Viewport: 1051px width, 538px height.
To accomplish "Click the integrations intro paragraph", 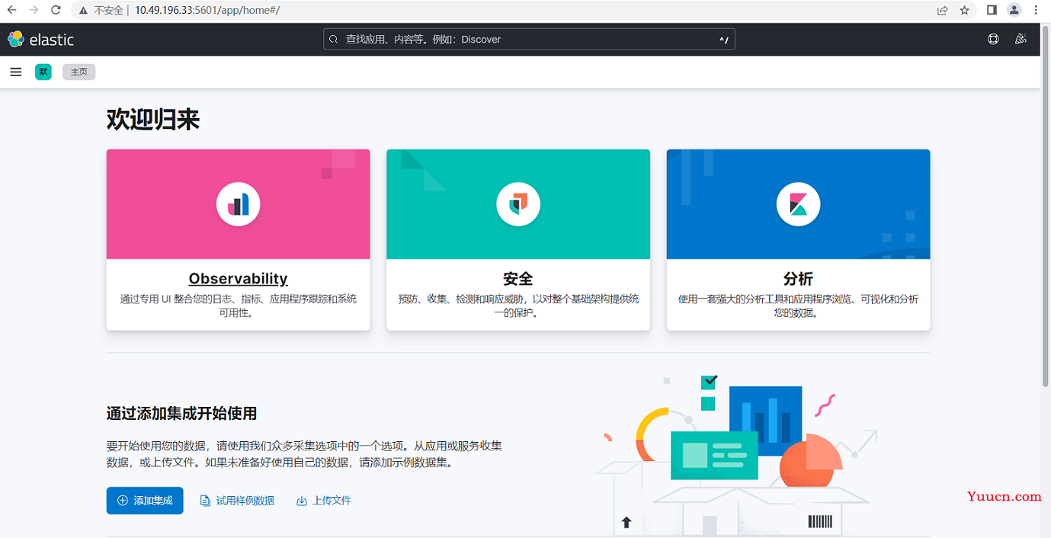I will (x=305, y=454).
